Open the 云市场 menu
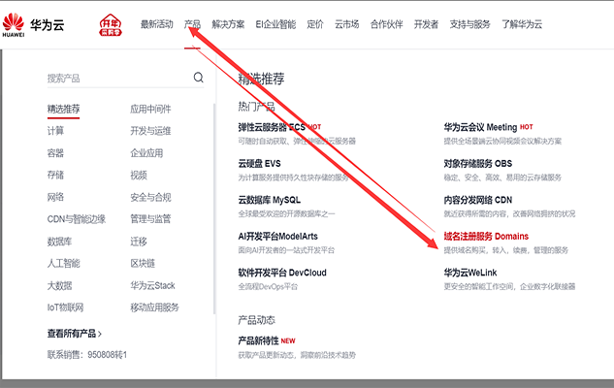This screenshot has height=388, width=614. [347, 24]
